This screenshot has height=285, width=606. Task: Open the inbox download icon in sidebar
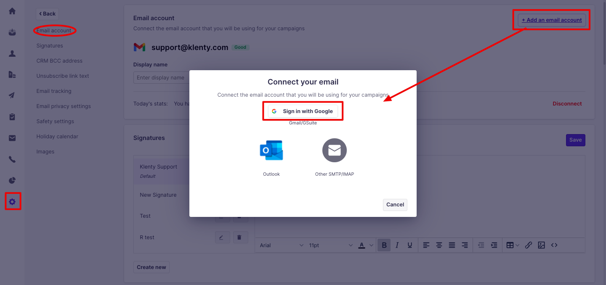click(12, 32)
